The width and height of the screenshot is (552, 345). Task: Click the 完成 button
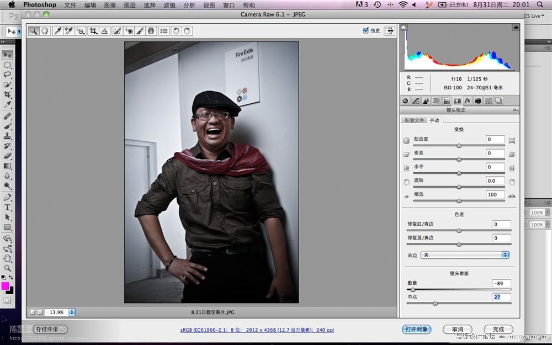[498, 329]
